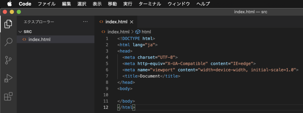The image size is (303, 113).
Task: Click the green zoom window button
Action: [19, 12]
